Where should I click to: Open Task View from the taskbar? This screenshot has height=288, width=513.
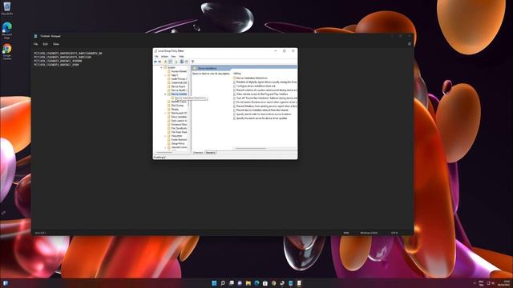click(232, 282)
